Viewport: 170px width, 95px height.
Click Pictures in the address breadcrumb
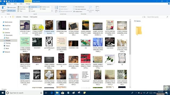pyautogui.click(x=26, y=17)
